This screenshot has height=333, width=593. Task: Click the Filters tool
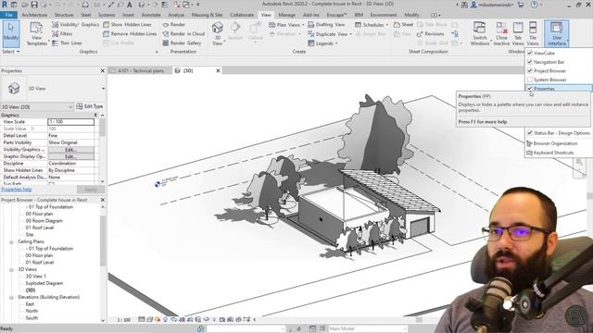[62, 33]
